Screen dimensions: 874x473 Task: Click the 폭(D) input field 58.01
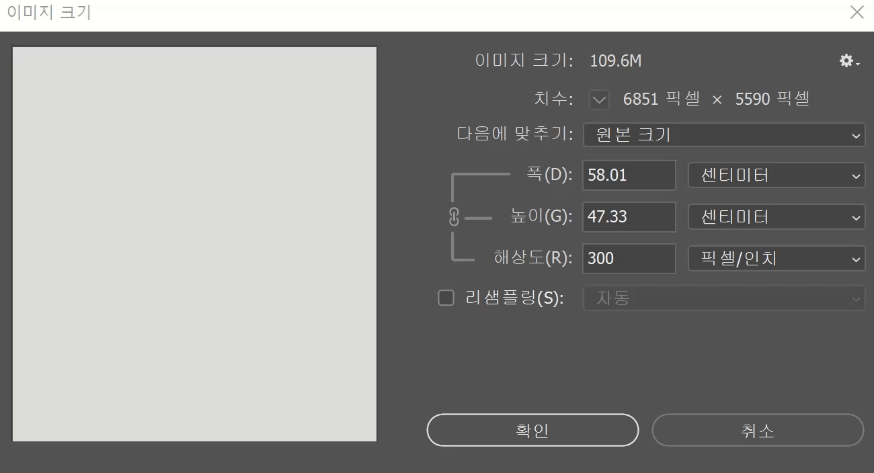coord(629,175)
